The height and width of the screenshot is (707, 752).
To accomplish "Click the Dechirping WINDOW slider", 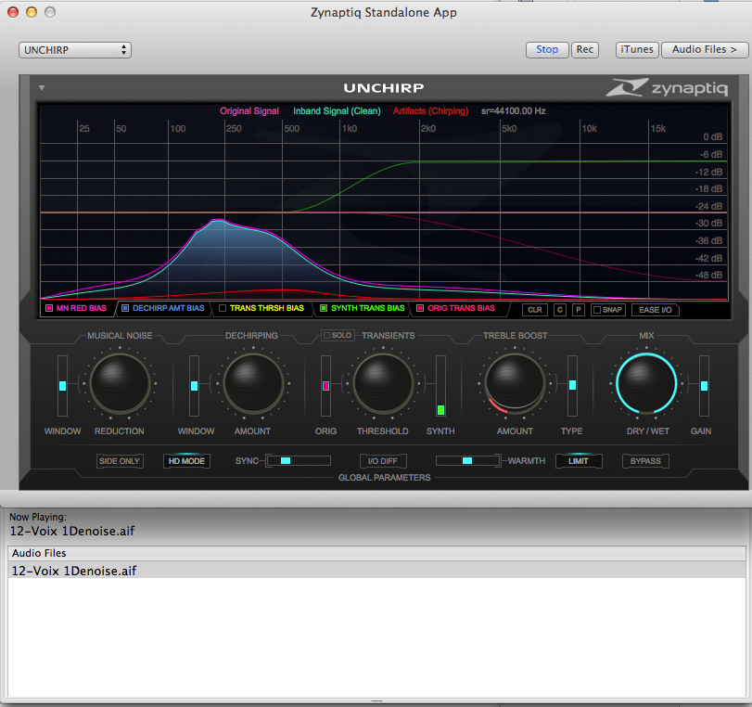I will (194, 385).
